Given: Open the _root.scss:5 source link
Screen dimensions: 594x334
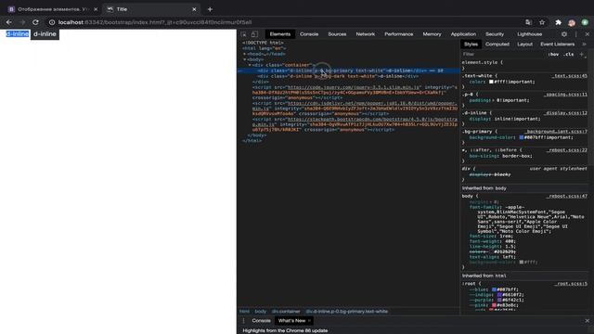Looking at the screenshot, I should (x=571, y=284).
